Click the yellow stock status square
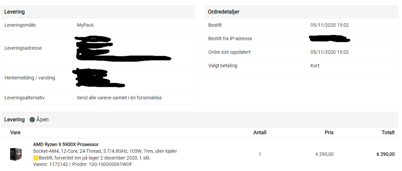The height and width of the screenshot is (171, 402). 36,158
